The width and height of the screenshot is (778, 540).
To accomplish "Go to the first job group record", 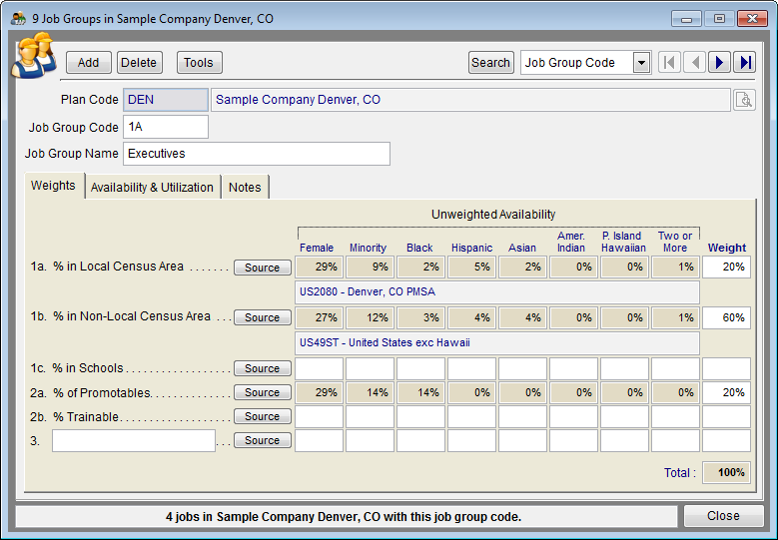I will coord(669,63).
